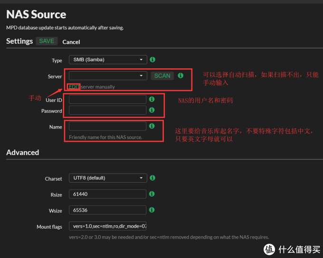Click the 'Friendly name for this NAS source.' hint
This screenshot has height=258, width=323.
[x=105, y=137]
